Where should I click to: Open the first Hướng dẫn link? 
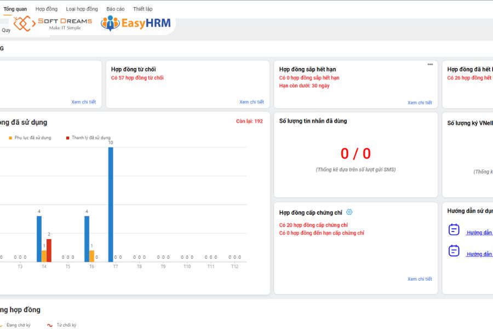tap(479, 232)
